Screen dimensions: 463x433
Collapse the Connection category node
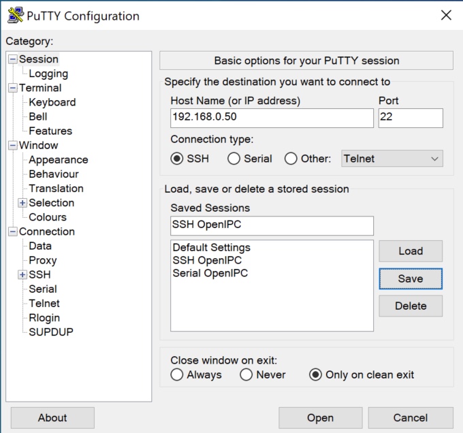pos(12,231)
